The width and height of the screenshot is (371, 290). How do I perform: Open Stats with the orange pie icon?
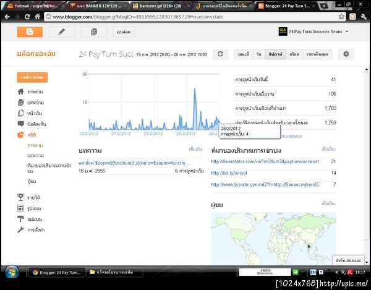coord(21,135)
